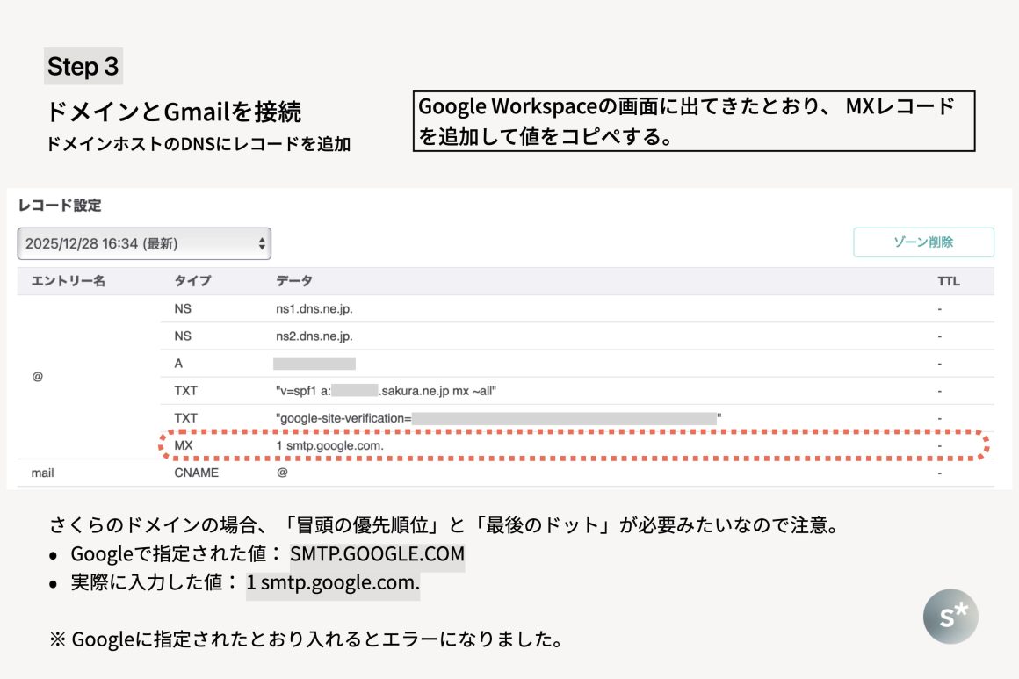Viewport: 1019px width, 679px height.
Task: Click the タイプ column header
Action: pos(192,281)
